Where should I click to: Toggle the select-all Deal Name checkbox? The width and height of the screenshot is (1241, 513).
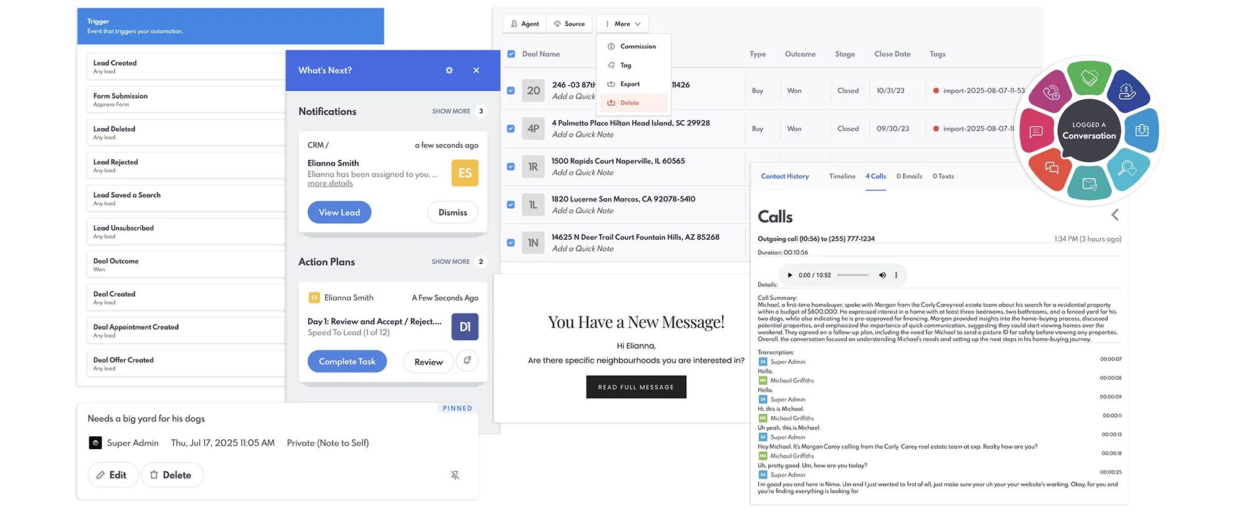click(511, 54)
